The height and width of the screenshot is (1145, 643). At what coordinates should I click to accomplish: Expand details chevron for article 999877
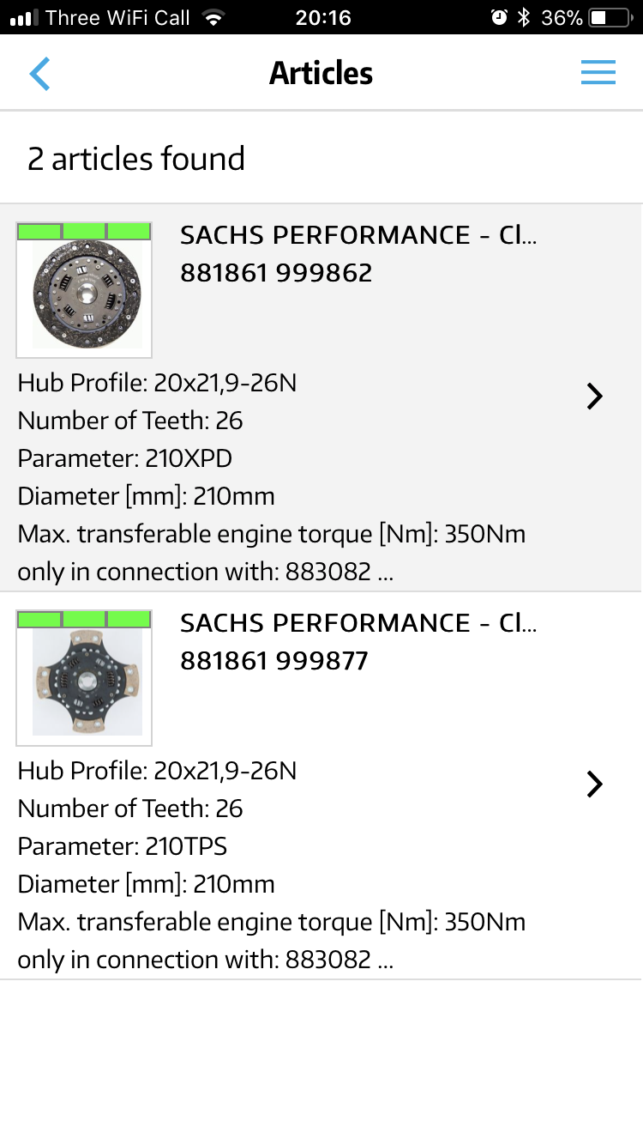coord(594,784)
